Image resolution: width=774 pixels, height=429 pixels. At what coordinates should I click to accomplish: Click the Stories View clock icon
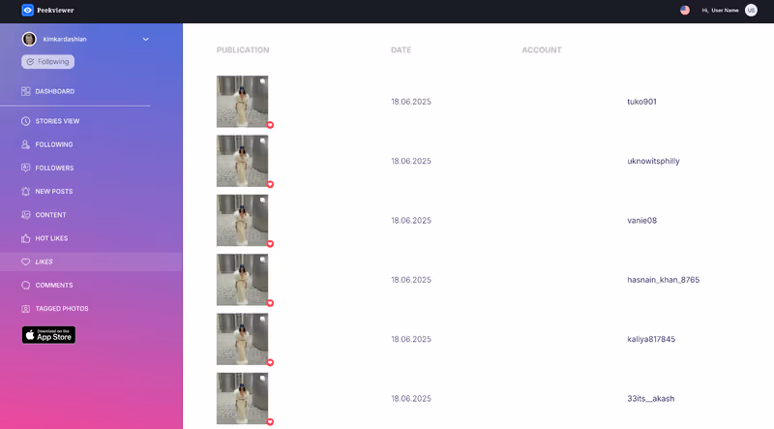tap(26, 121)
